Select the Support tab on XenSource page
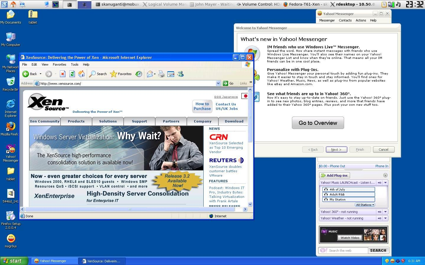This screenshot has height=265, width=425. pos(139,121)
